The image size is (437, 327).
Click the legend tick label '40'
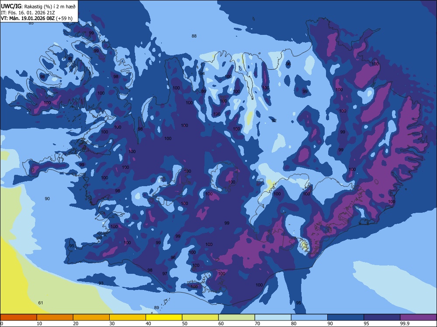(148, 324)
